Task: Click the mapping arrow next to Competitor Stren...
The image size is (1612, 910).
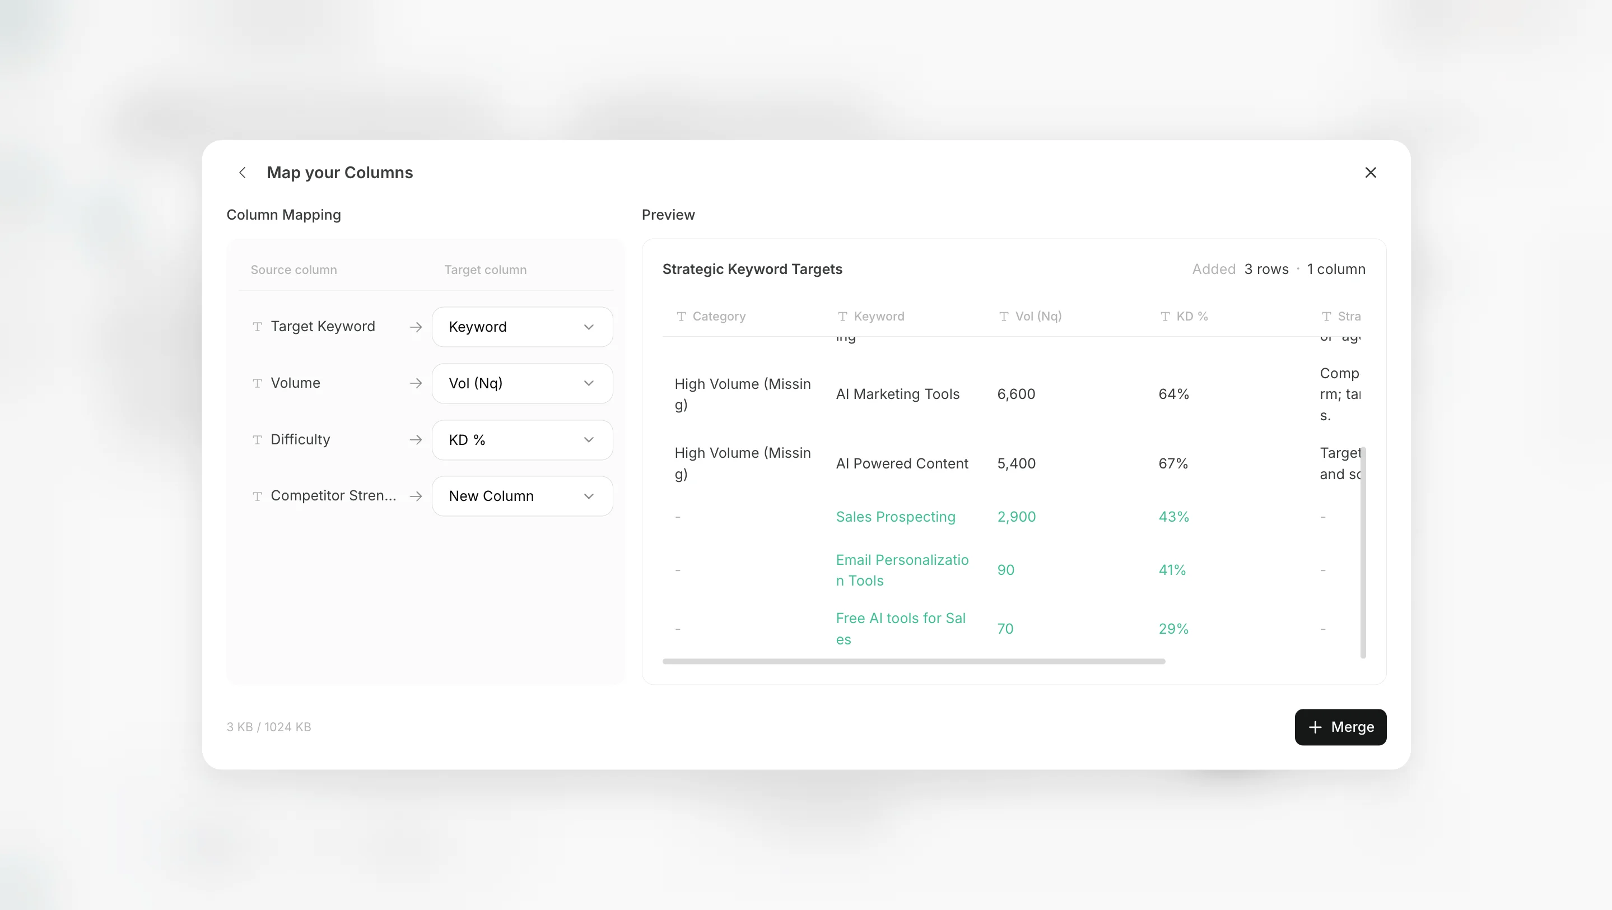Action: (x=416, y=496)
